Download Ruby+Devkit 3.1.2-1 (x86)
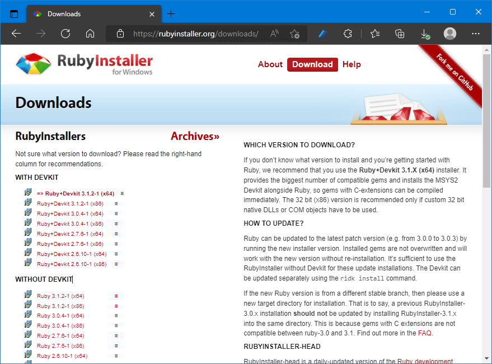 70,204
